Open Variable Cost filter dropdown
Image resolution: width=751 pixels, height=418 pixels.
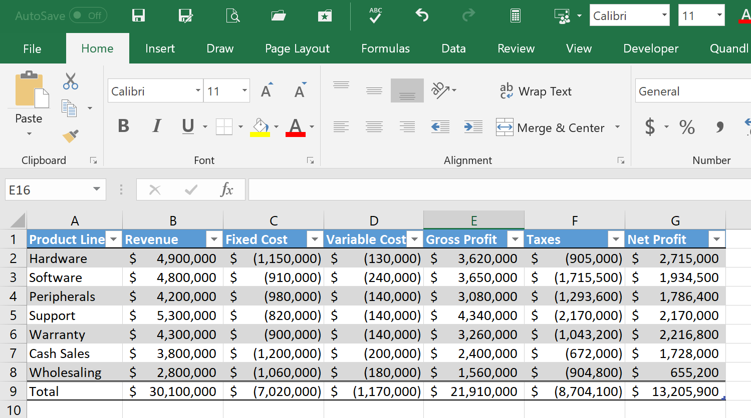414,239
